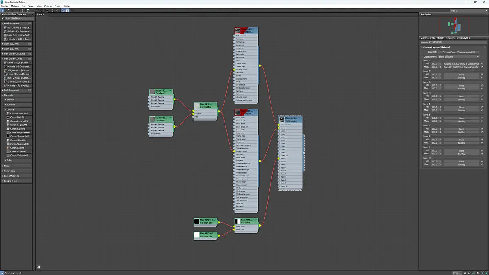Image resolution: width=489 pixels, height=275 pixels.
Task: Activate the Pan hand tool
Action: (x=465, y=273)
